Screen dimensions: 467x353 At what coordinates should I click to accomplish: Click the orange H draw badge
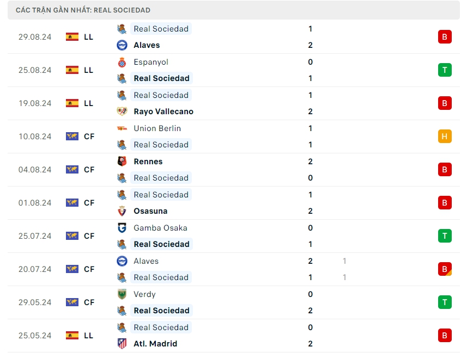click(444, 137)
